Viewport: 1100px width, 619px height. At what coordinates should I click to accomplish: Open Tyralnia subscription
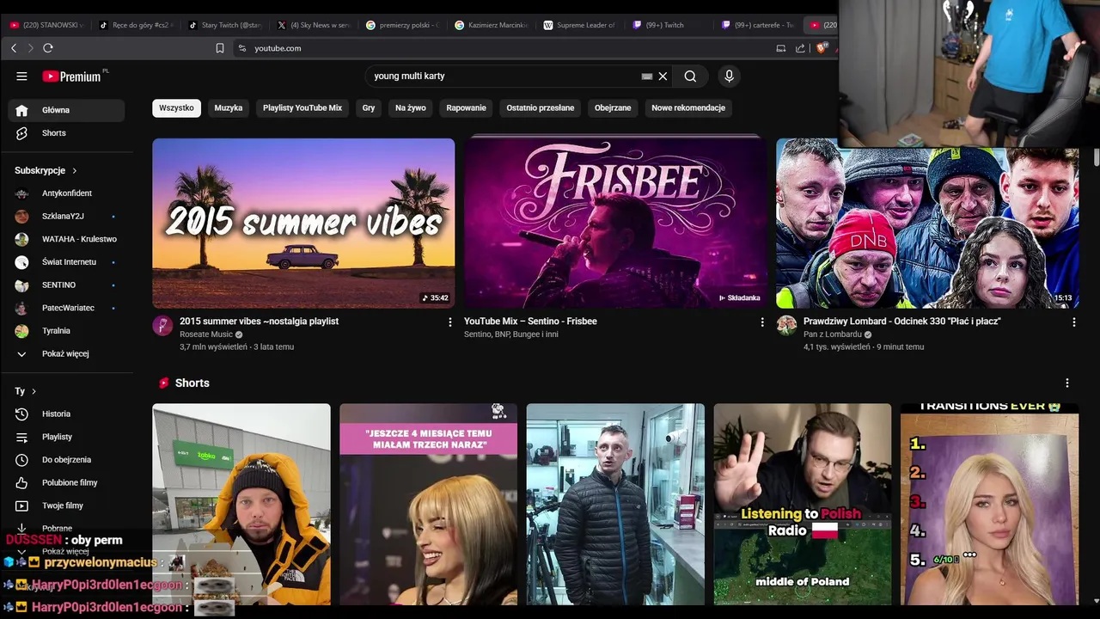(x=66, y=331)
